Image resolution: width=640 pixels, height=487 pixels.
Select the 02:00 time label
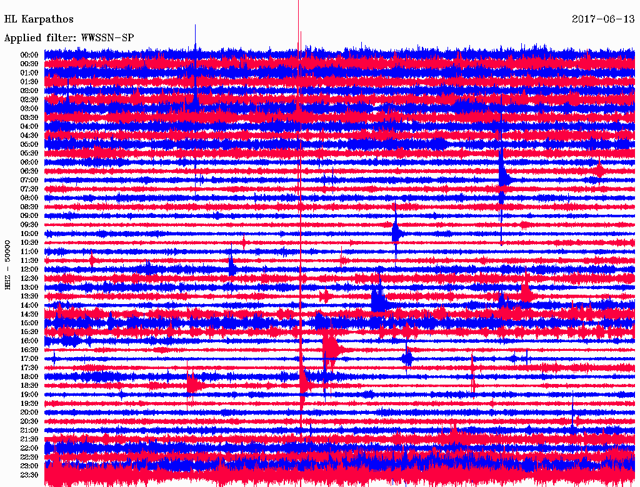point(29,91)
